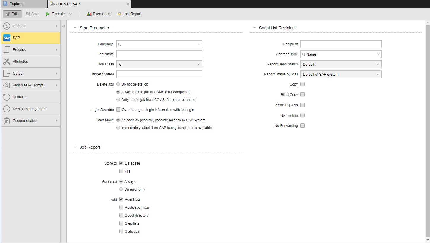The image size is (430, 243).
Task: Click the Edit button
Action: point(12,14)
